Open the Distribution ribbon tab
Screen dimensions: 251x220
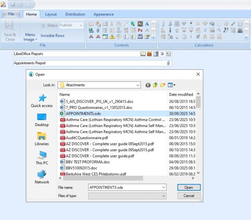point(75,15)
